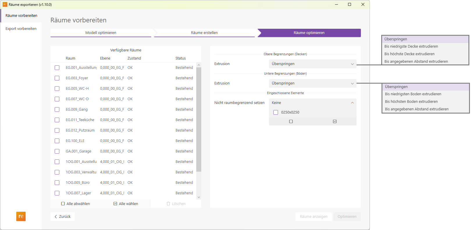Open the Decken Extrusion dropdown
The image size is (474, 230).
[x=312, y=64]
